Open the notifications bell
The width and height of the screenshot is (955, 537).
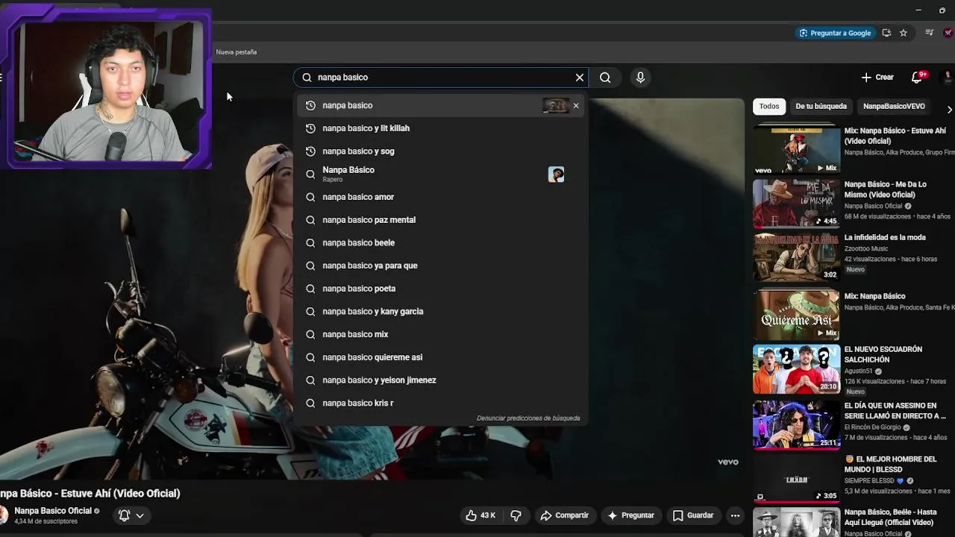point(917,77)
